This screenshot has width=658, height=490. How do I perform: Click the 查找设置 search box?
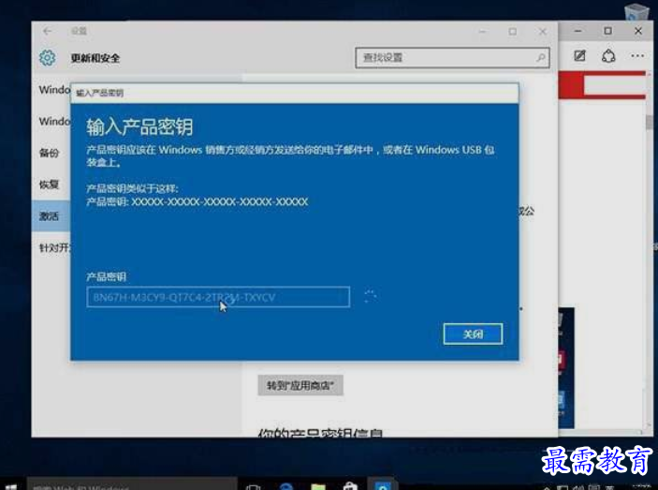point(452,57)
